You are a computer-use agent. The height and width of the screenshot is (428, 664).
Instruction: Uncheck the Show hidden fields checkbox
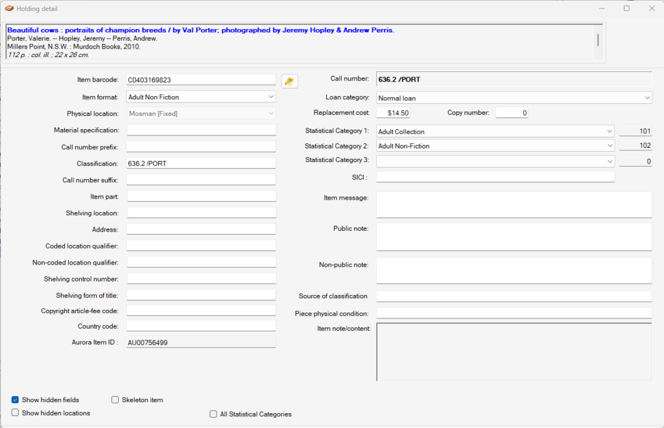click(14, 399)
